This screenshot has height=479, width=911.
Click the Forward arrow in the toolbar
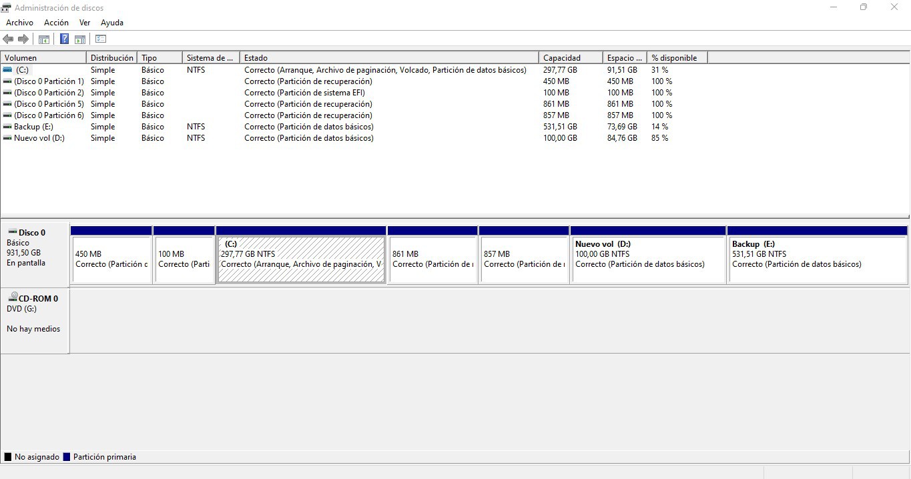[23, 39]
